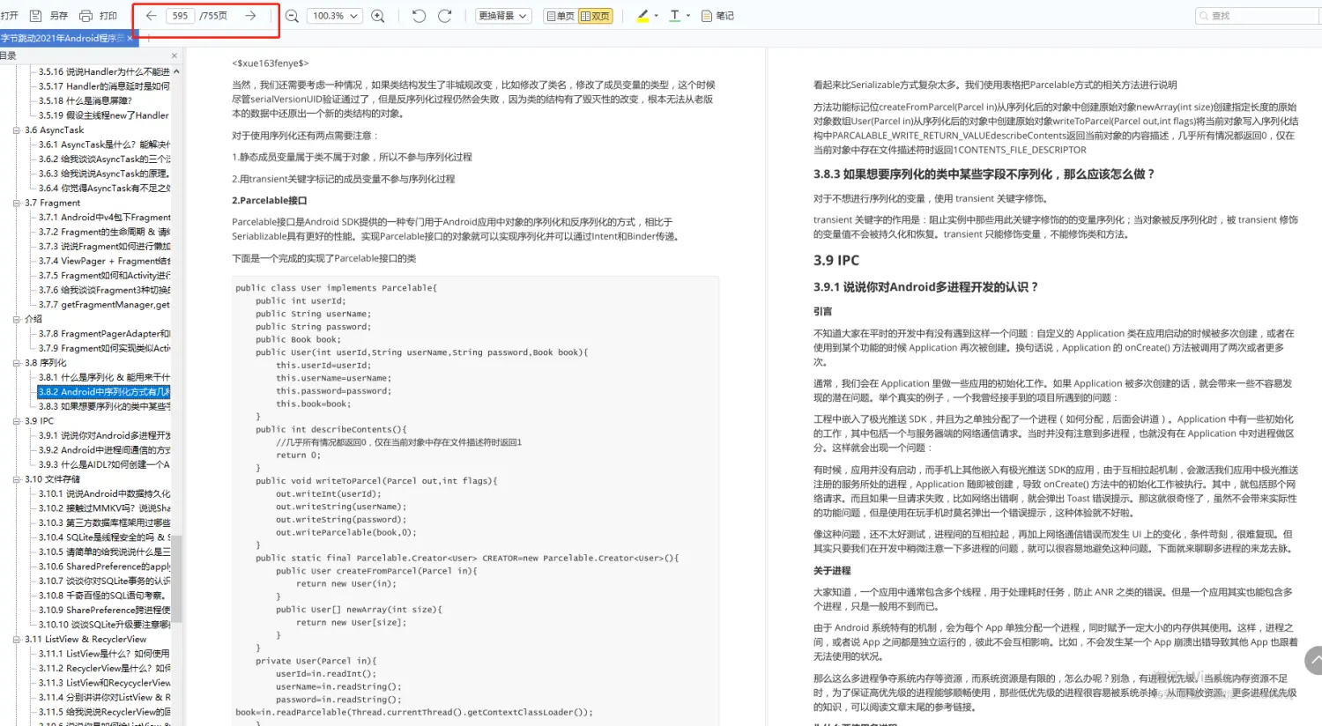The width and height of the screenshot is (1322, 726).
Task: Open outline entry 3.10.4 SQLite是线程安全的吗
Action: click(104, 537)
